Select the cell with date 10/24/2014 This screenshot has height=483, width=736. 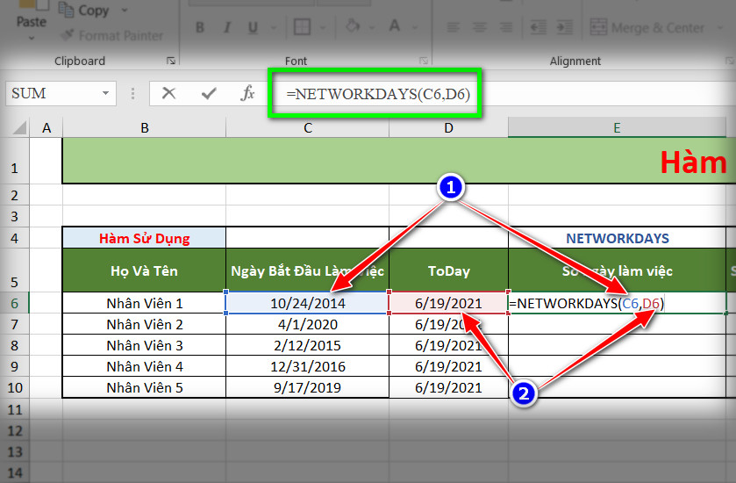click(x=307, y=303)
